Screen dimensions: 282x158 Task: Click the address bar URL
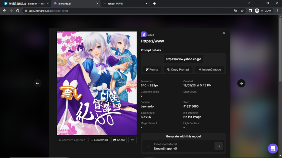tap(110, 11)
